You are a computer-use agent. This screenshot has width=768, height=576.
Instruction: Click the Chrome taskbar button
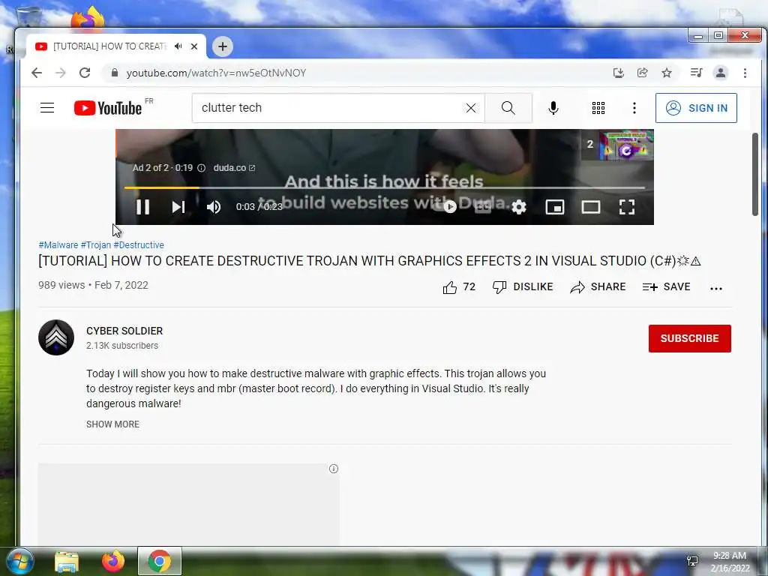(160, 561)
